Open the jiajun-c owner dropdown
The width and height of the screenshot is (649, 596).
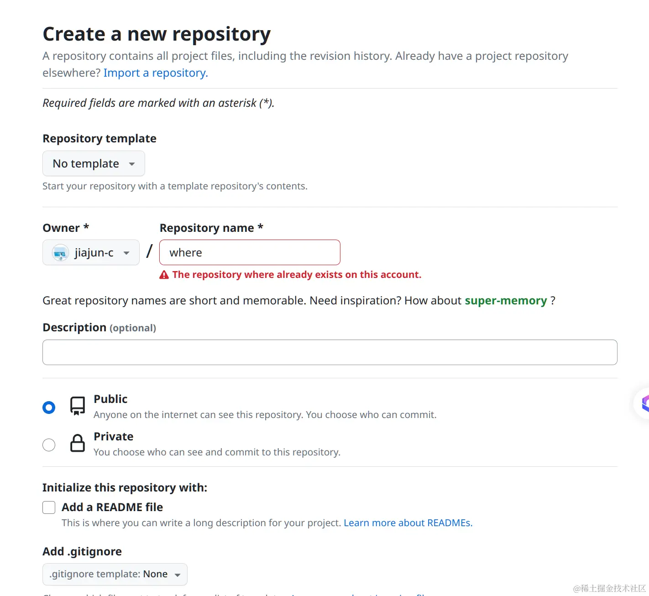91,252
